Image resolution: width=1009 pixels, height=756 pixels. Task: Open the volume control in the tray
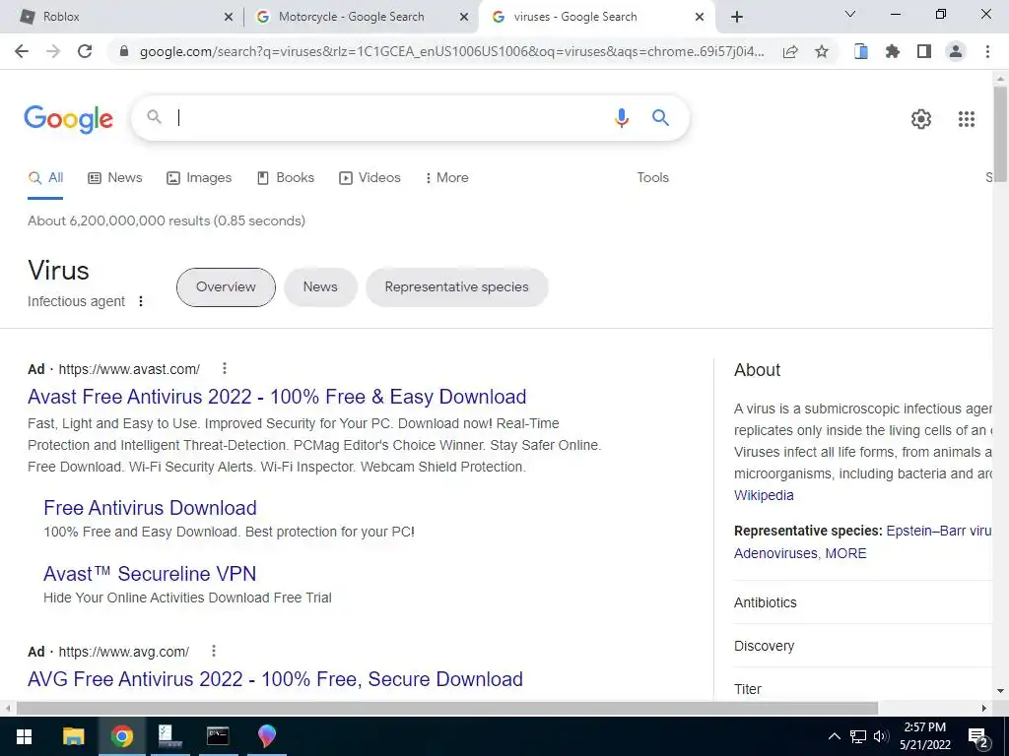coord(881,736)
